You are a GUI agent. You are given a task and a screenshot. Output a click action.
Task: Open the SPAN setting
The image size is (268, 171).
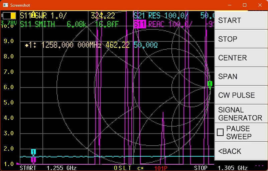tap(241, 76)
